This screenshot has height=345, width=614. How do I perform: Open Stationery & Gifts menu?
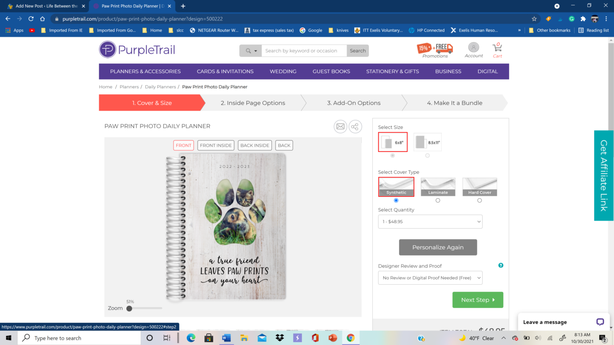click(x=392, y=72)
